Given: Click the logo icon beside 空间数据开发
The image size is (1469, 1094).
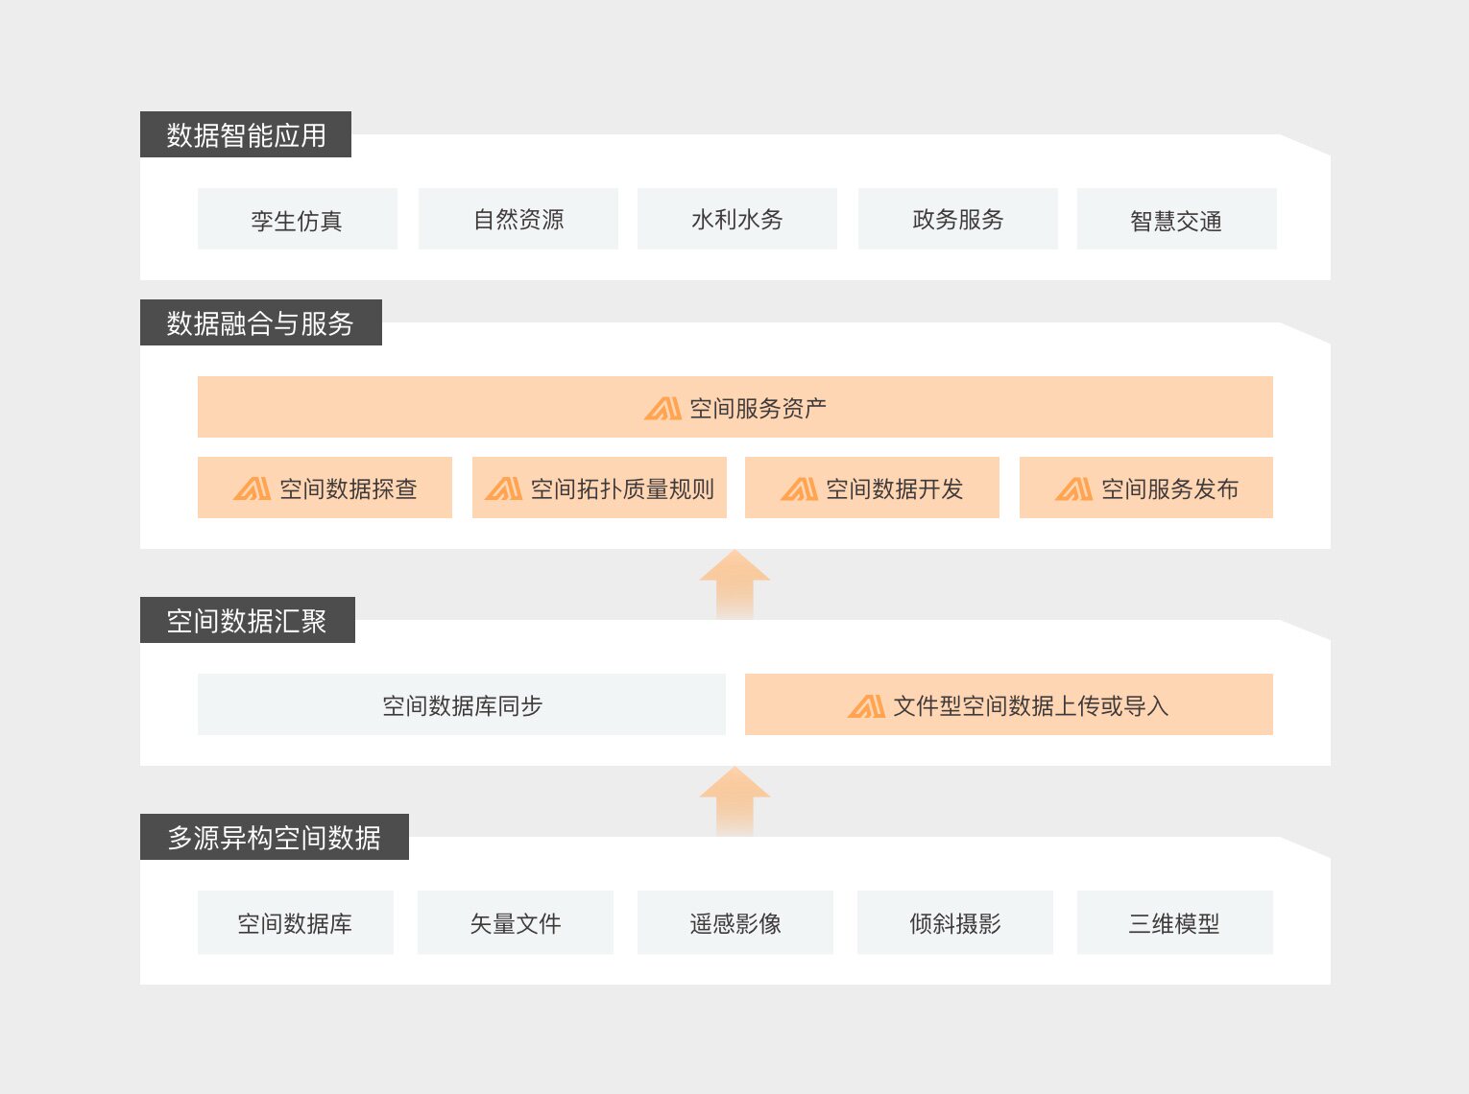Looking at the screenshot, I should click(x=799, y=489).
